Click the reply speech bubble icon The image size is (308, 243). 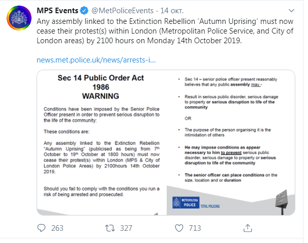click(43, 227)
